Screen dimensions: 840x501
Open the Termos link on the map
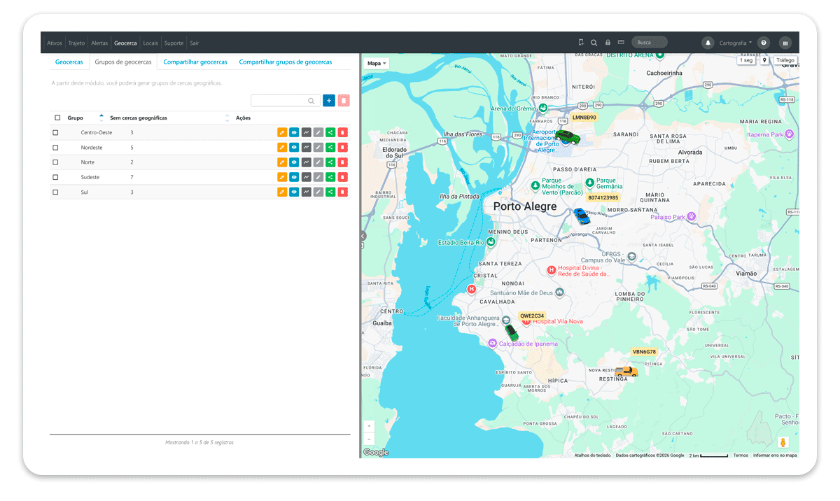(x=741, y=456)
